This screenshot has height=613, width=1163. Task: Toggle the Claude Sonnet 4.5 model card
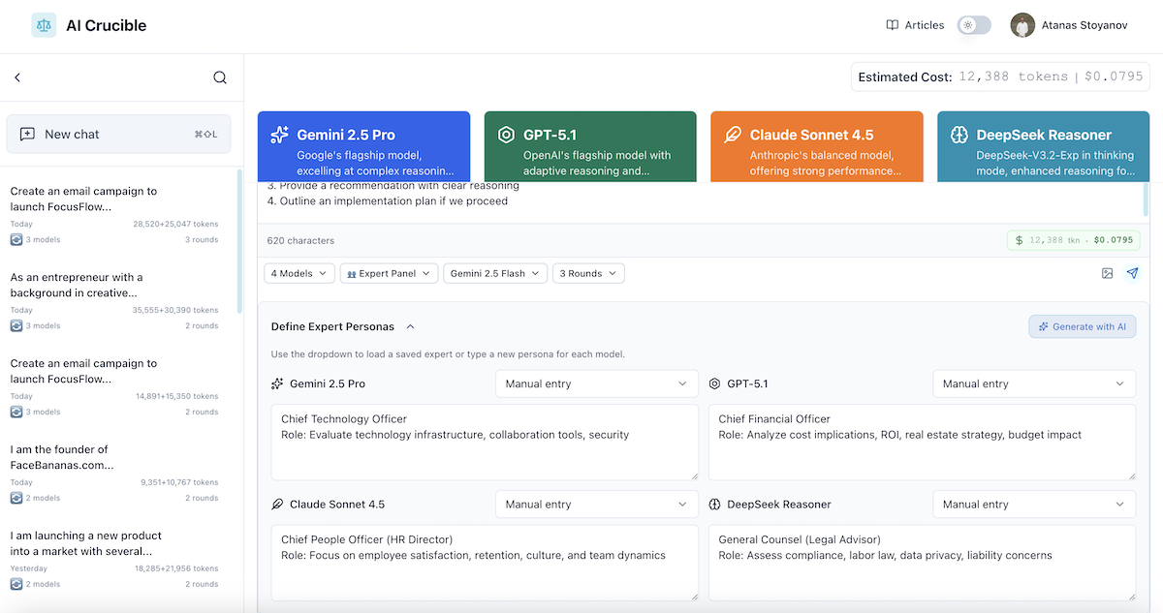click(816, 145)
